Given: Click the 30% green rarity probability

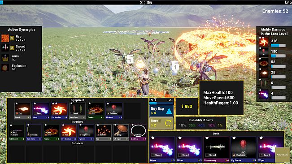Looking at the screenshot, I should [192, 125].
